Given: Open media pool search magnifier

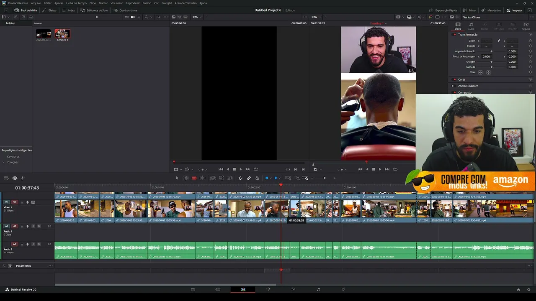Looking at the screenshot, I should coord(146,17).
